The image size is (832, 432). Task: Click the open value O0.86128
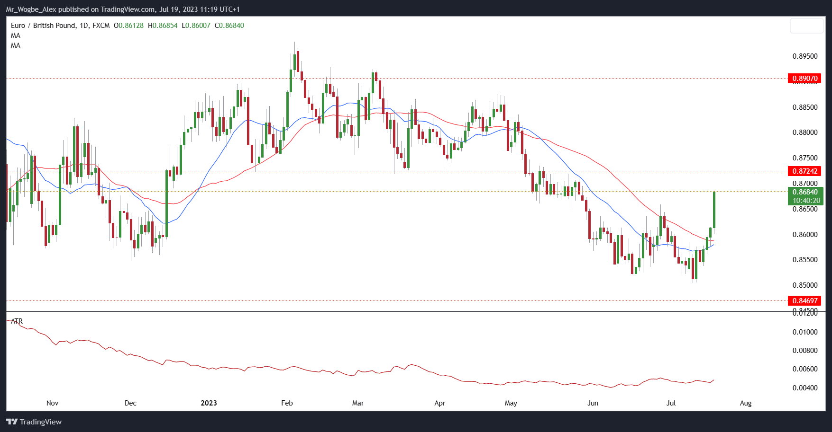128,26
